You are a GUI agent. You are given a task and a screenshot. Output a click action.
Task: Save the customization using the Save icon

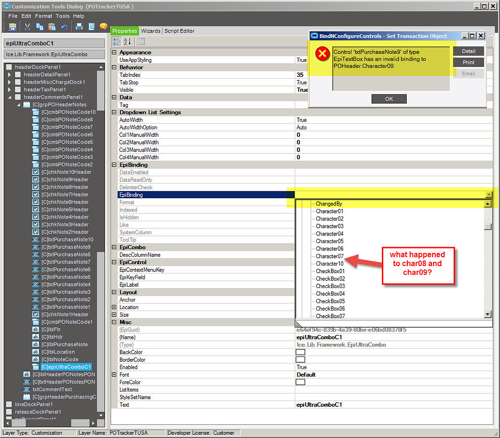point(13,27)
